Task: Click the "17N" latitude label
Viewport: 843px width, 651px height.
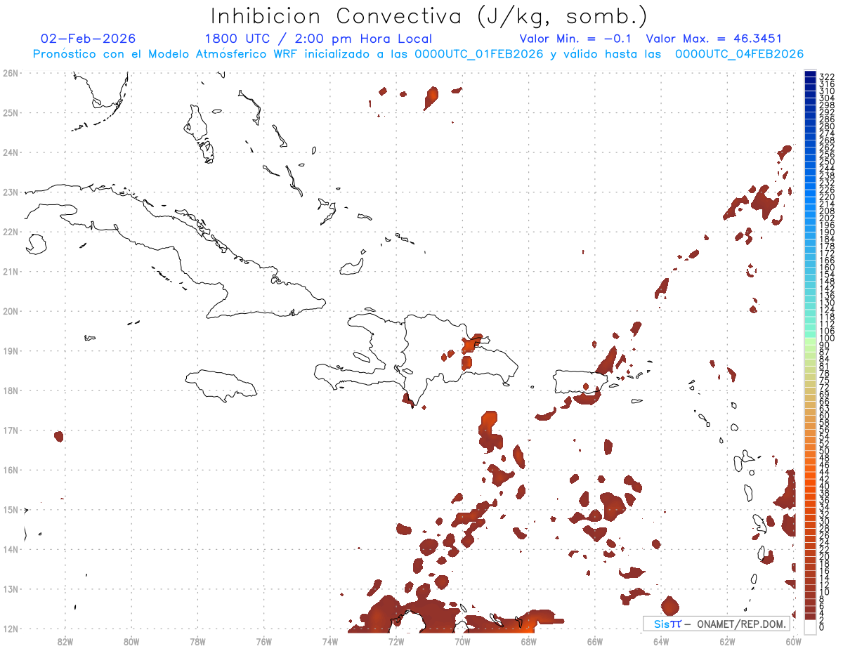Action: (x=11, y=430)
